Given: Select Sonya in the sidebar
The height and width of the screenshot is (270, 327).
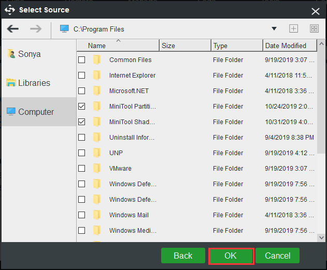Looking at the screenshot, I should tap(29, 54).
